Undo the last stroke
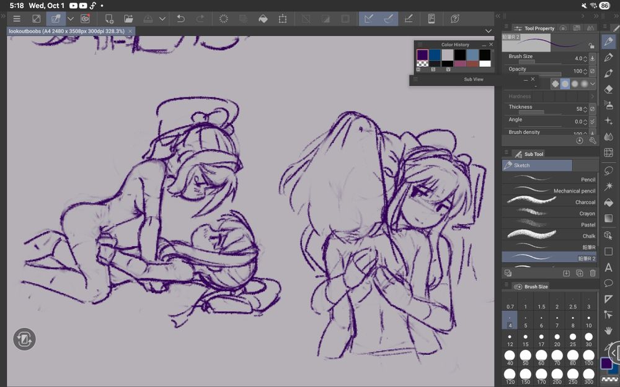The height and width of the screenshot is (387, 620). pyautogui.click(x=180, y=19)
